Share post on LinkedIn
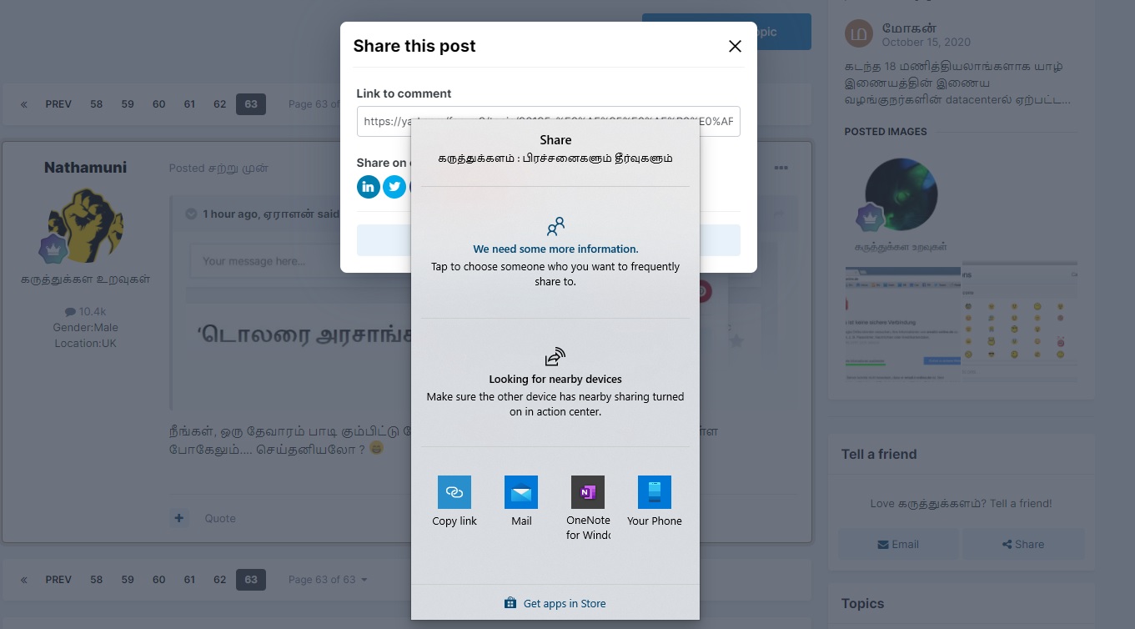 [368, 187]
